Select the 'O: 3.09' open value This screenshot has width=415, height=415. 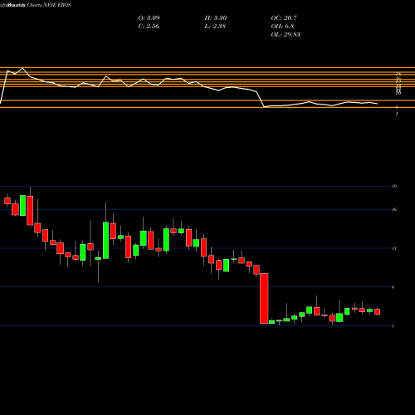[149, 18]
